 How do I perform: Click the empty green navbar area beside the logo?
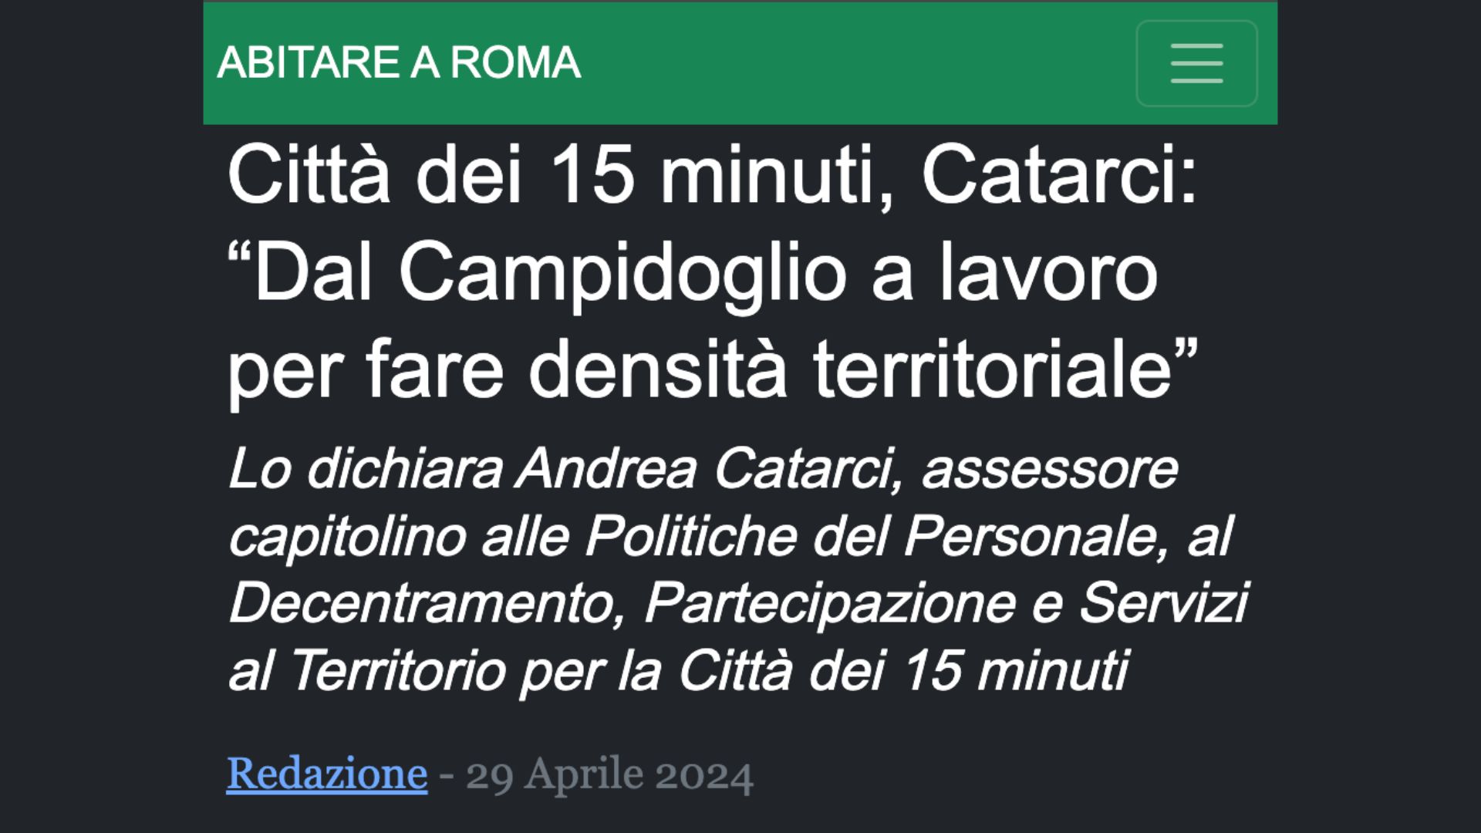pyautogui.click(x=856, y=63)
